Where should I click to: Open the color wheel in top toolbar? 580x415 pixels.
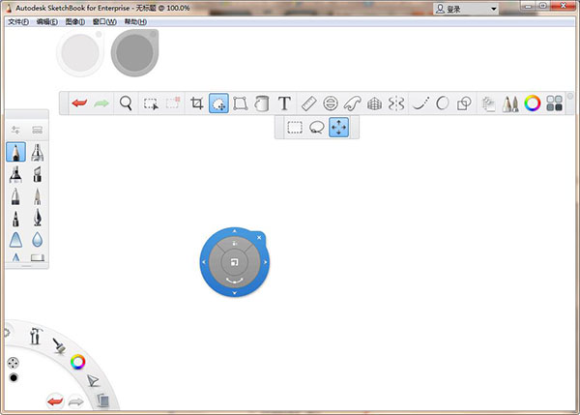click(533, 103)
